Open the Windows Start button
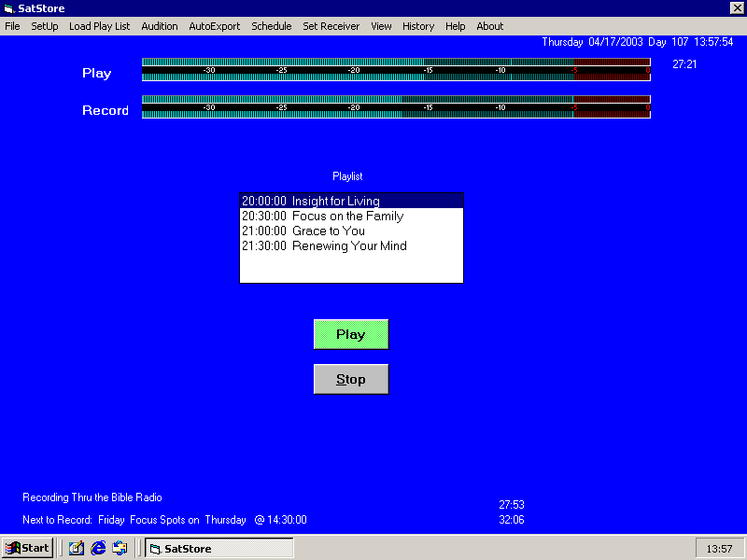Screen dimensions: 747x560 27,548
